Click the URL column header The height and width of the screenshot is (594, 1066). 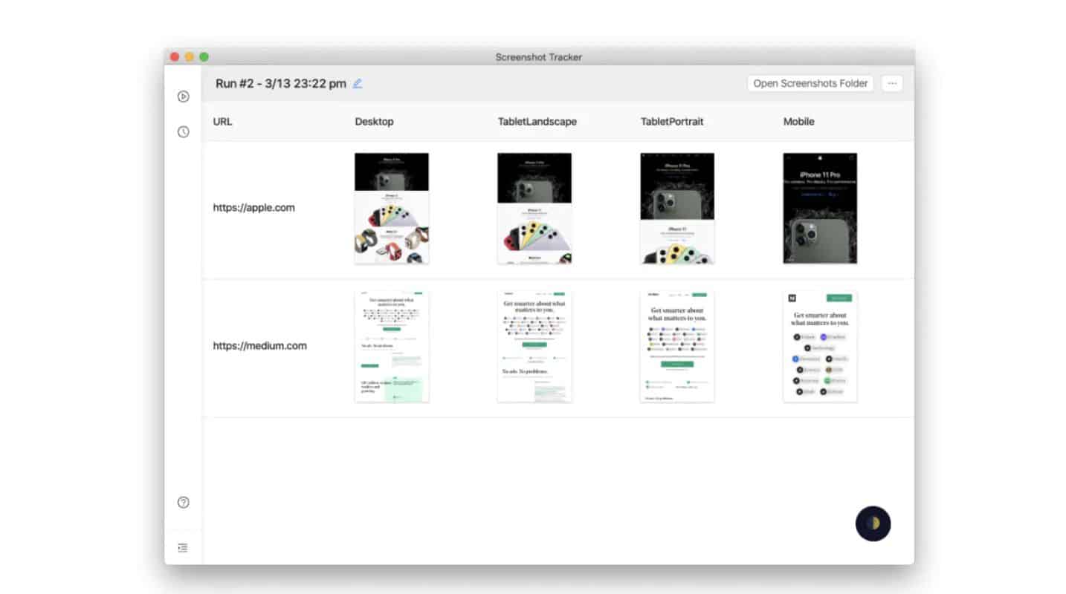222,121
